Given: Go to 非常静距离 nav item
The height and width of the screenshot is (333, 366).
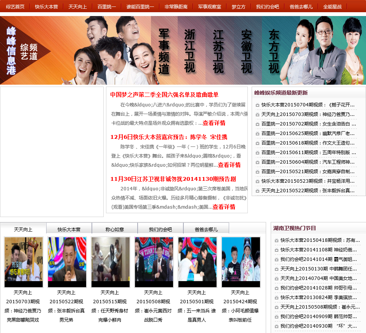Looking at the screenshot, I should [176, 7].
